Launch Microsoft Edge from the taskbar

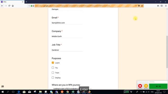point(19,92)
